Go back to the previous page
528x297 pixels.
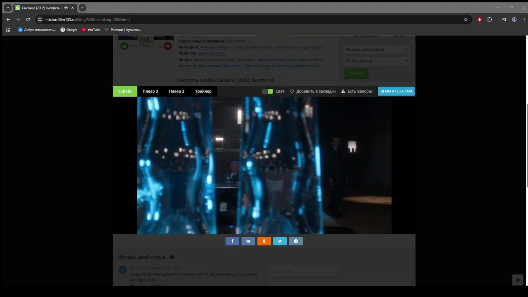click(8, 19)
